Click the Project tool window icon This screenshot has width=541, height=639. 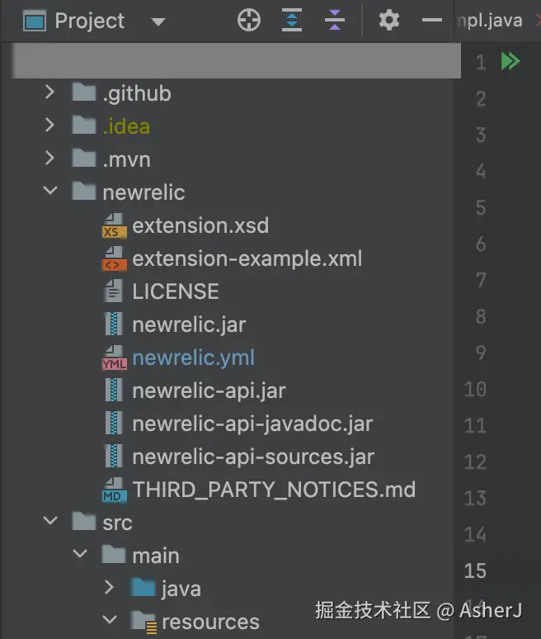34,21
